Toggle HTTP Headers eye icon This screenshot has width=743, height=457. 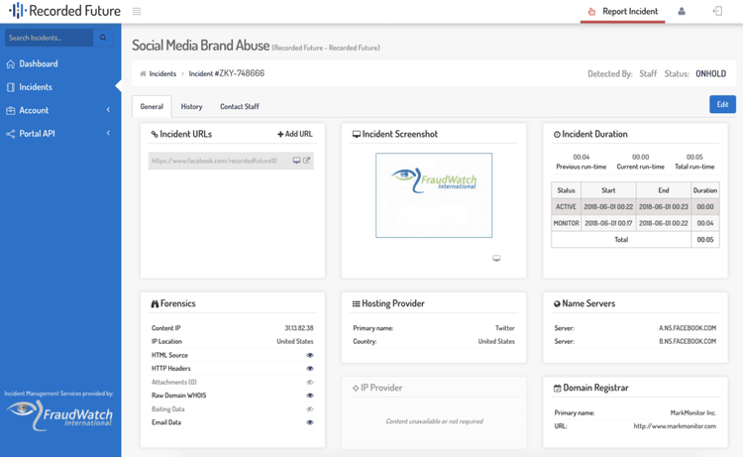(x=310, y=369)
